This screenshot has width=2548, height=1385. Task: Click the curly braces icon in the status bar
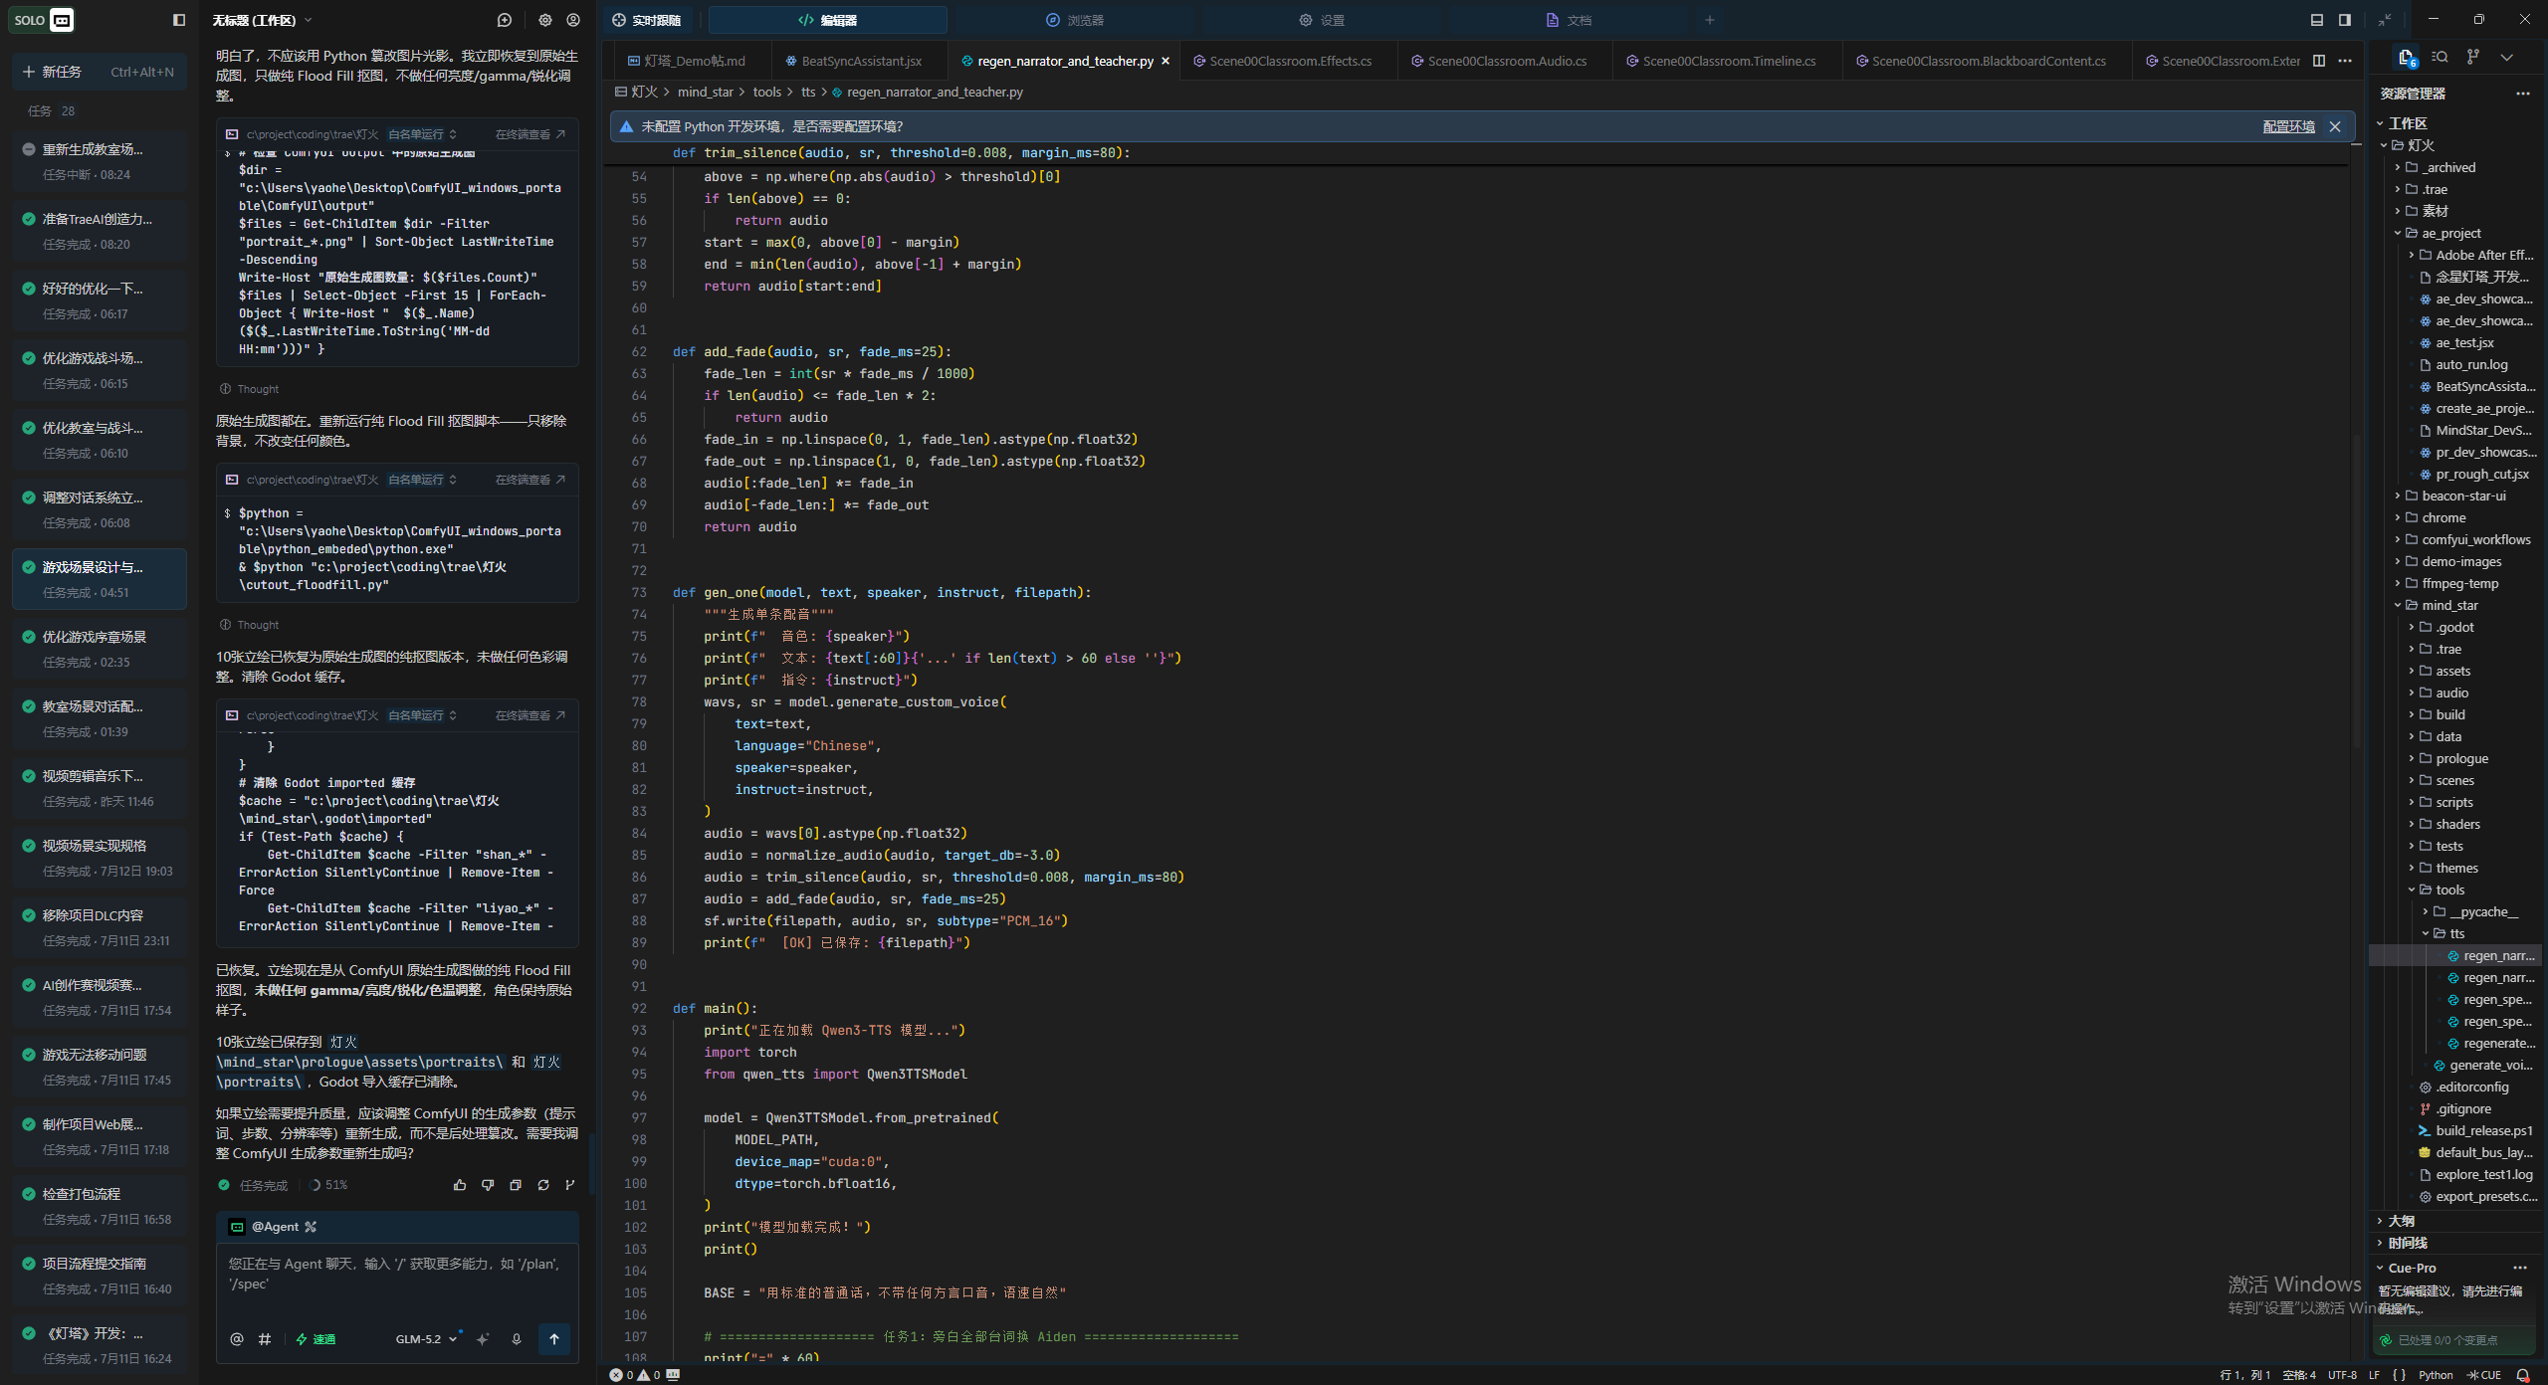pos(2399,1375)
